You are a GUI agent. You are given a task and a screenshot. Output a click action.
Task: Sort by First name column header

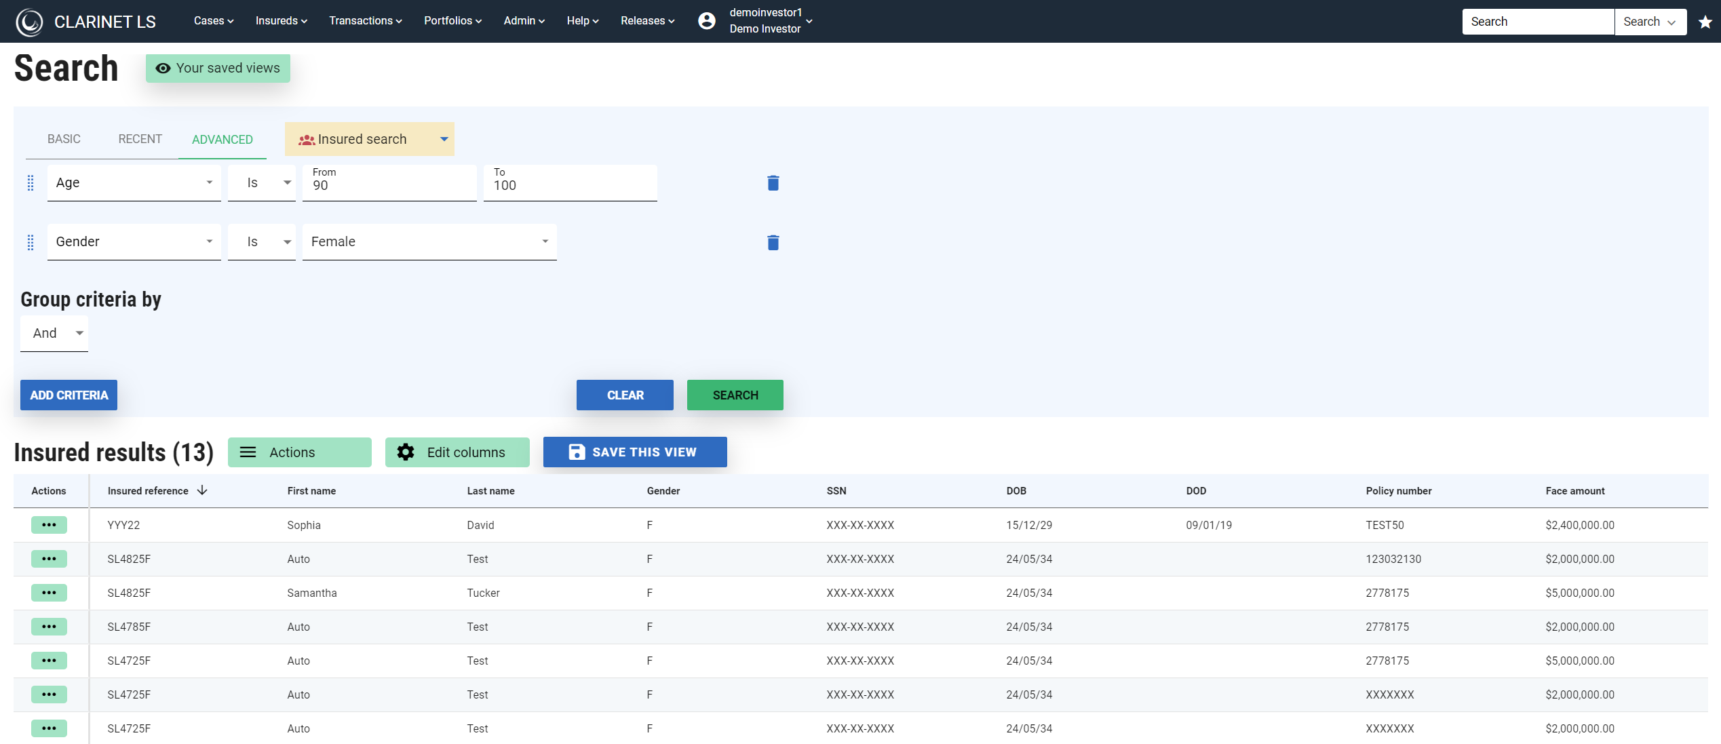point(311,491)
